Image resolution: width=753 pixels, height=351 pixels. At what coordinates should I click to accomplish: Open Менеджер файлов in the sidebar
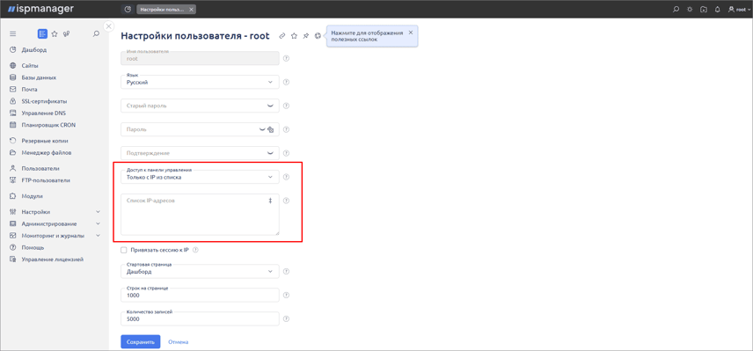47,153
